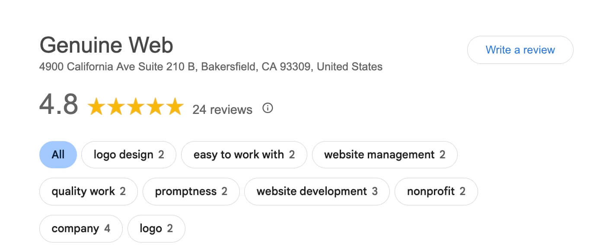Select the All filter chip
This screenshot has width=612, height=252.
[x=58, y=154]
